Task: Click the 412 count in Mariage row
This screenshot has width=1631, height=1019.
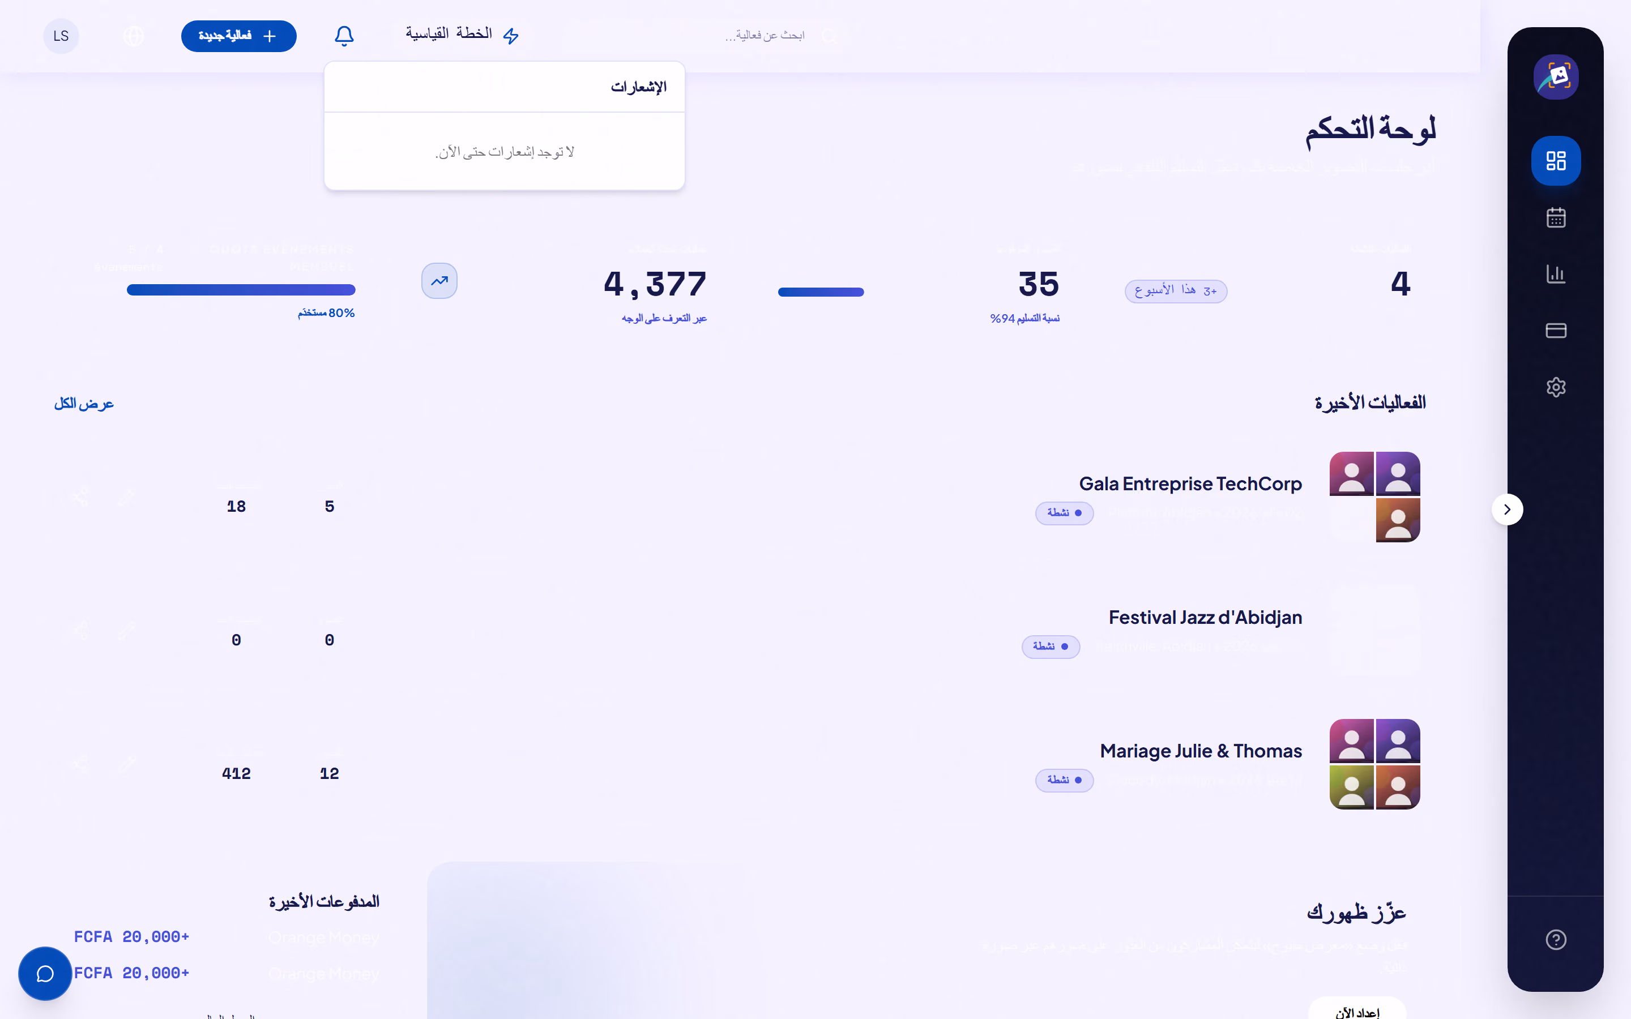Action: [236, 773]
